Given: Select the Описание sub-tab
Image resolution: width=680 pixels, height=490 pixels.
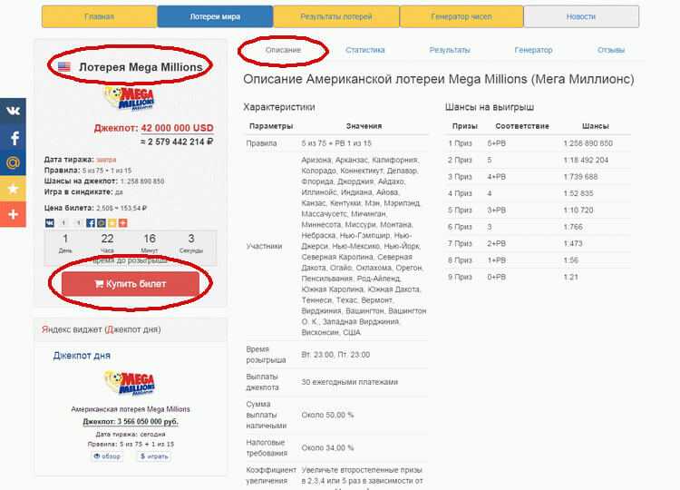Looking at the screenshot, I should pos(283,50).
